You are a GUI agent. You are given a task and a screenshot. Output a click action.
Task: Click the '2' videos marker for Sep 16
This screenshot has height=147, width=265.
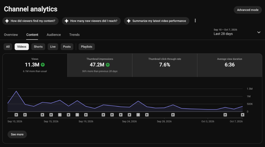coord(60,115)
